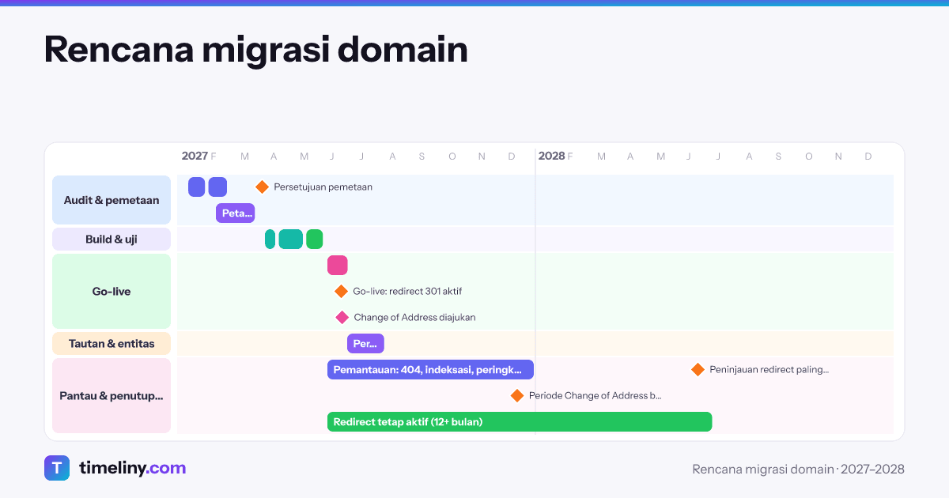
Task: Click the wide teal bar in Build & uji
Action: click(291, 239)
